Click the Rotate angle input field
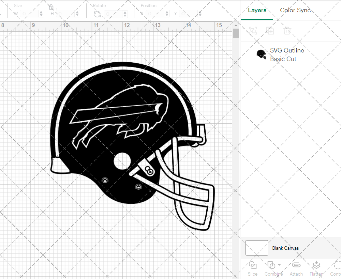Screen dimensions: 341x279 click(113, 14)
